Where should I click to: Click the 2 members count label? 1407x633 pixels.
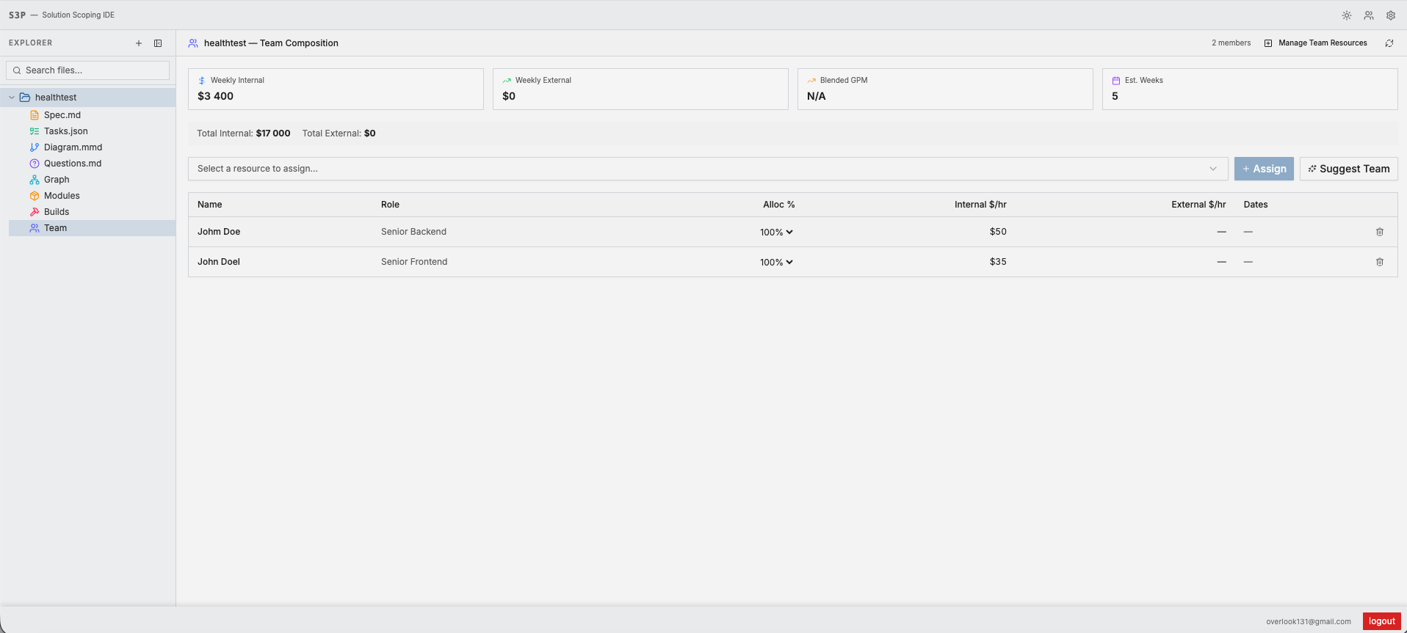1231,43
